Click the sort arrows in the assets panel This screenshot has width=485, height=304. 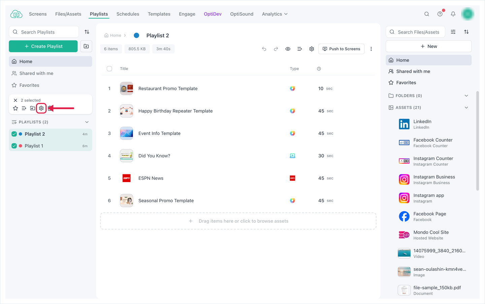[466, 32]
